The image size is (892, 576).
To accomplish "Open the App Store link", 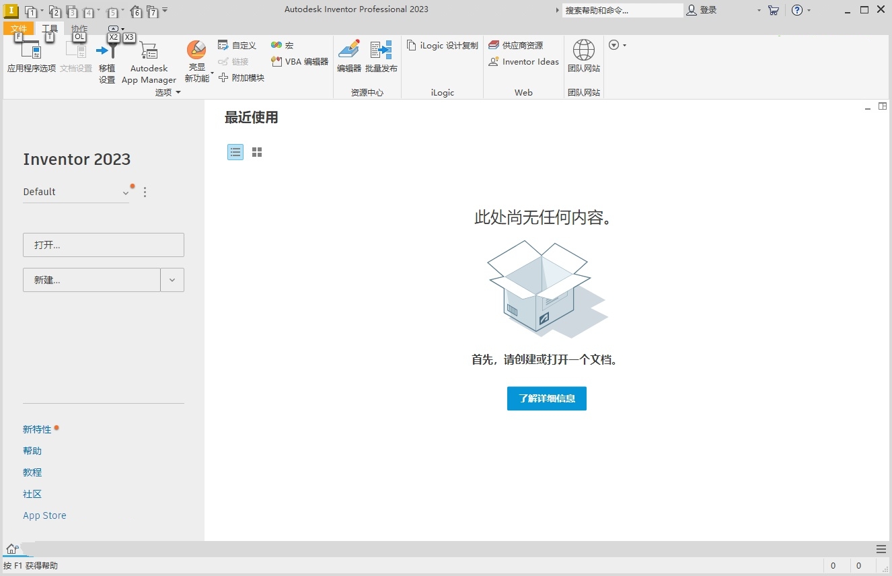I will coord(44,515).
